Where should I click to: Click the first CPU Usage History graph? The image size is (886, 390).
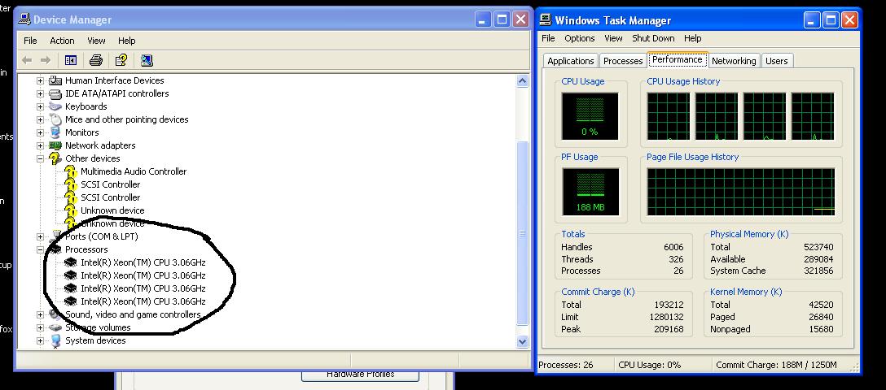coord(669,116)
